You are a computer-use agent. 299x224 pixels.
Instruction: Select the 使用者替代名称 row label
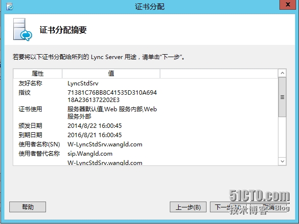(39, 153)
